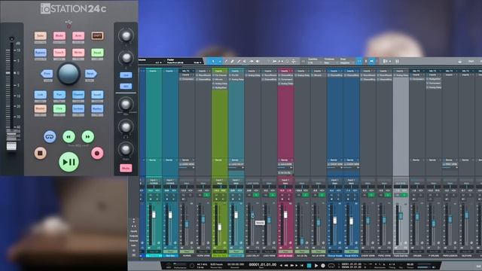Select the Arrow tool in Studio One toolbar
Viewport: 482px width, 271px height.
point(213,62)
